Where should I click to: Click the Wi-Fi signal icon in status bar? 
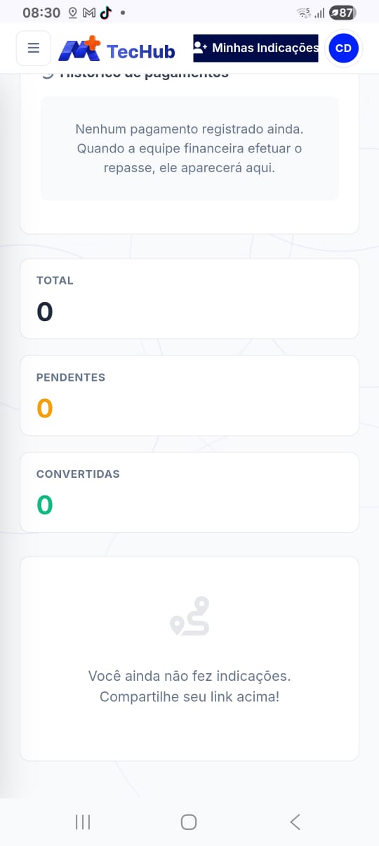[x=303, y=13]
